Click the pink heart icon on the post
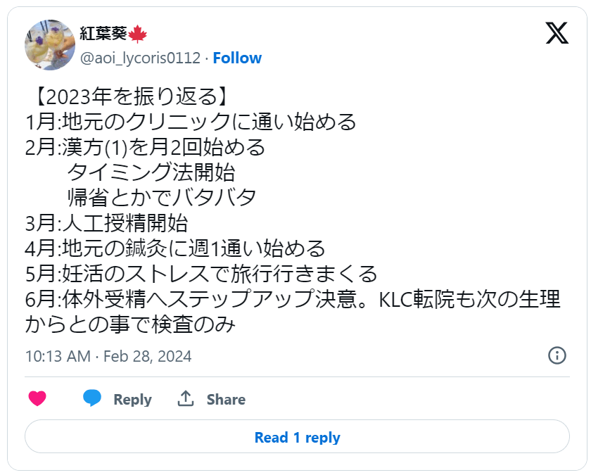Image resolution: width=591 pixels, height=475 pixels. pos(36,398)
